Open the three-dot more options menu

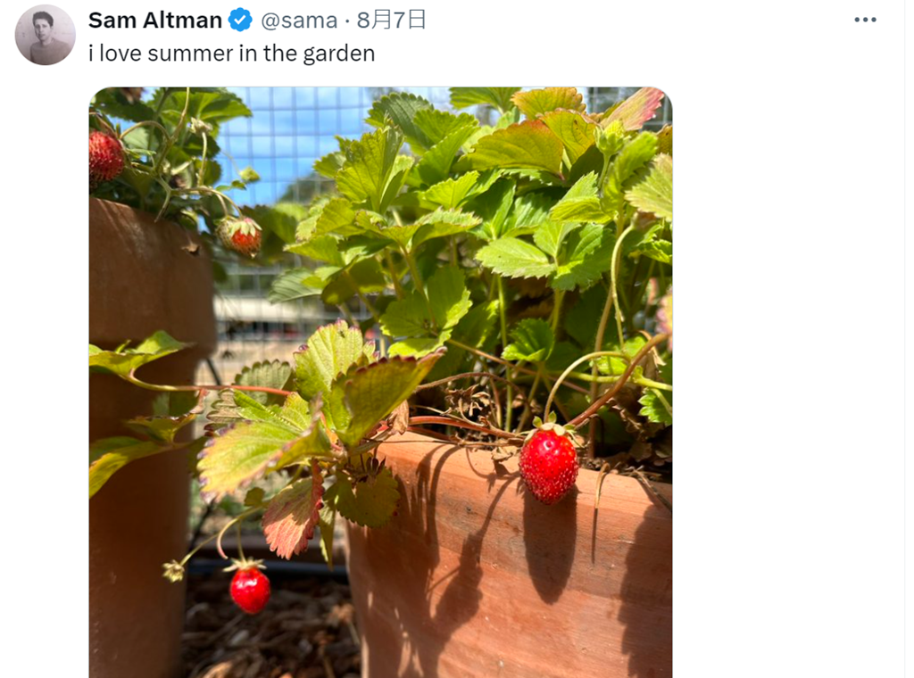click(865, 20)
